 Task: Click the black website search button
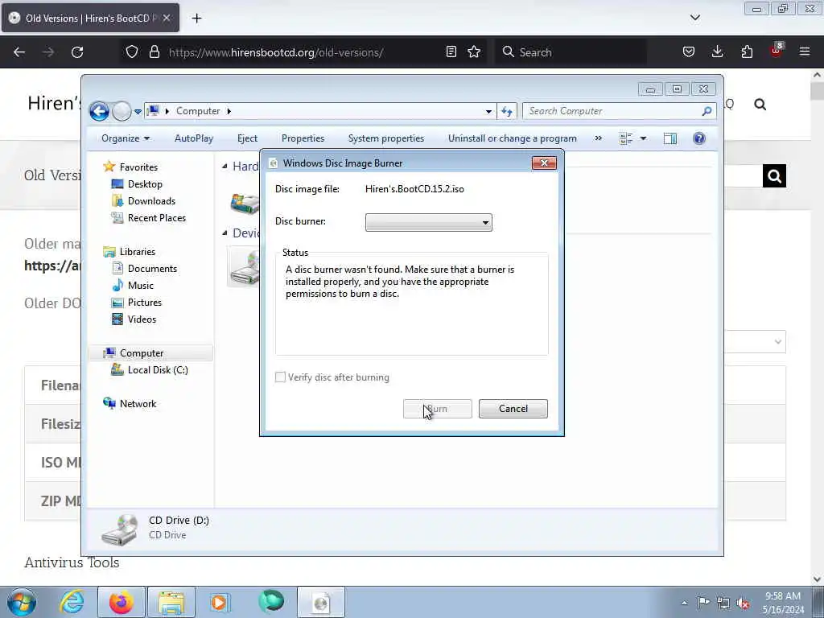(774, 176)
